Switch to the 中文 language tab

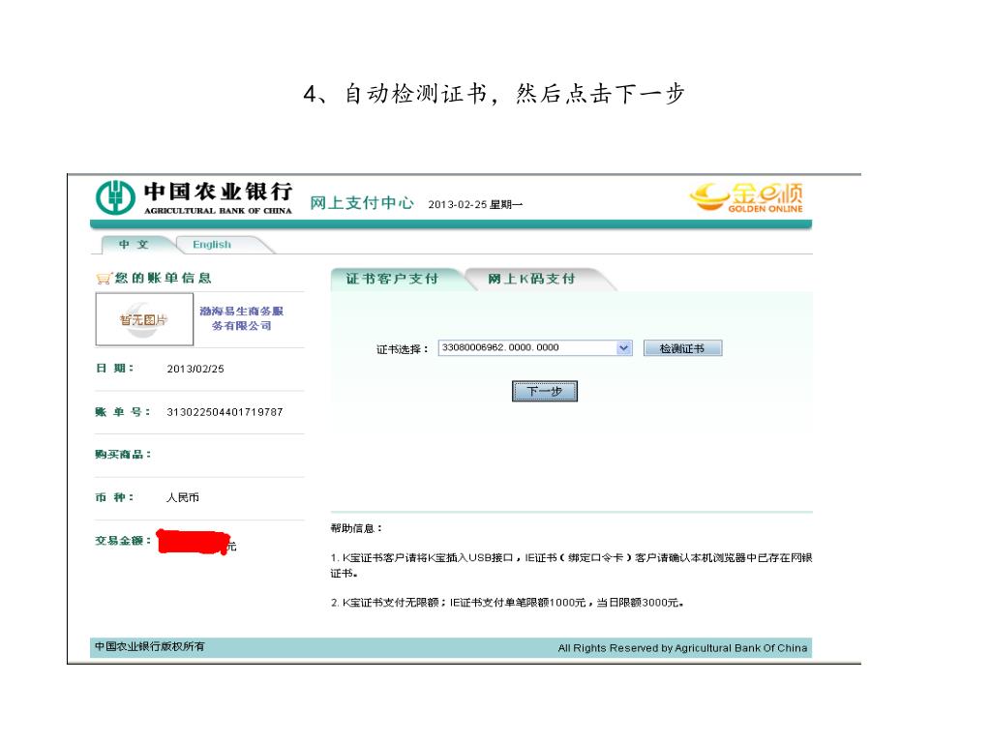(134, 245)
